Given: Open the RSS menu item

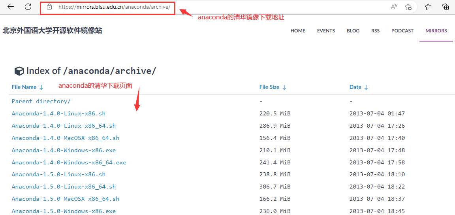Looking at the screenshot, I should (375, 31).
